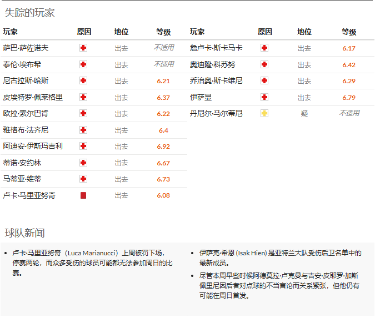
Task: Click the yellow doubtful icon beside 丹尼尔·马尔蒂尼
Action: coord(264,113)
